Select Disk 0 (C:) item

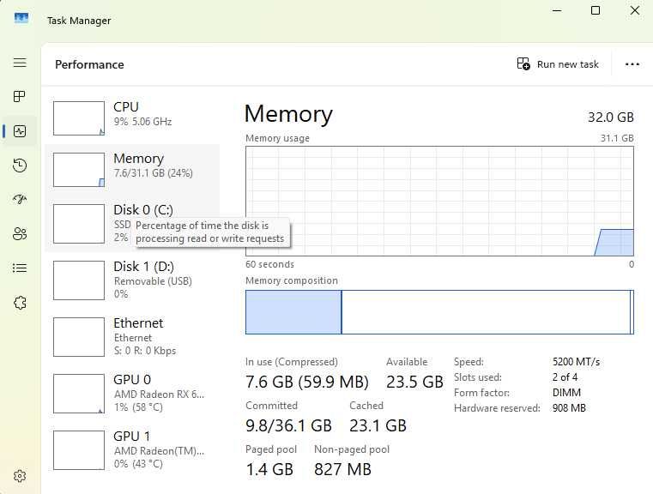click(x=132, y=224)
